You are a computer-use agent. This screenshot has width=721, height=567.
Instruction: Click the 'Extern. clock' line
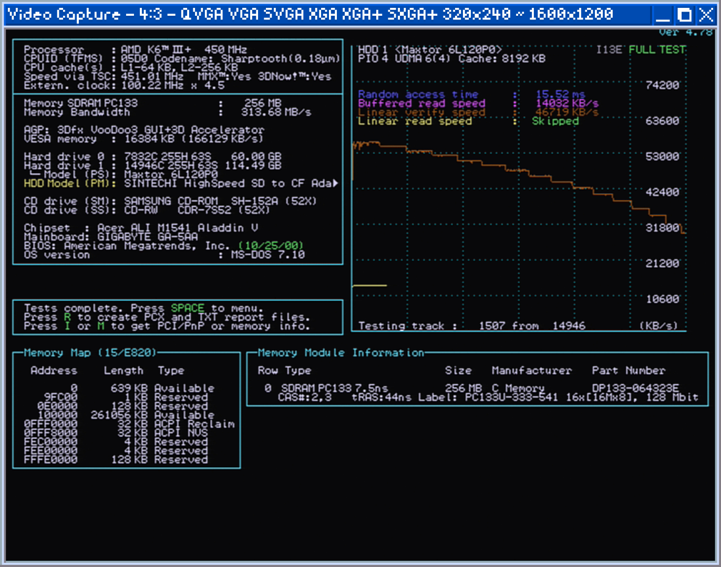coord(124,86)
